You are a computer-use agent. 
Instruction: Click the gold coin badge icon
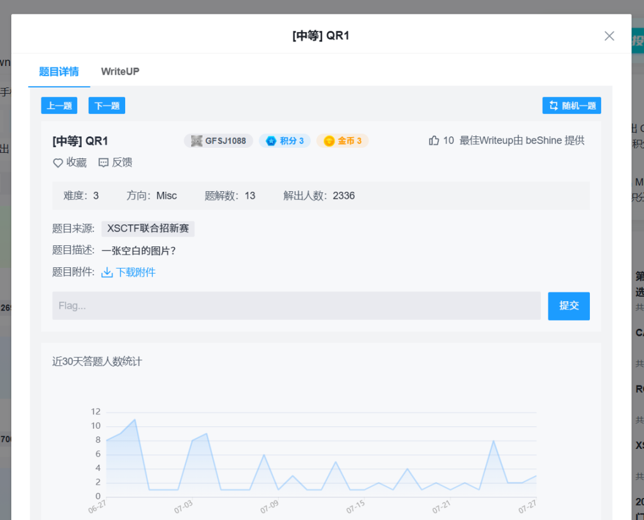pyautogui.click(x=329, y=141)
